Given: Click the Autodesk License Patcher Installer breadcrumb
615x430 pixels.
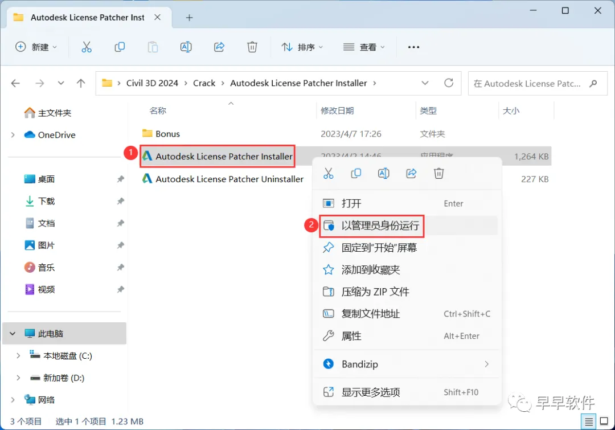Looking at the screenshot, I should [x=298, y=83].
